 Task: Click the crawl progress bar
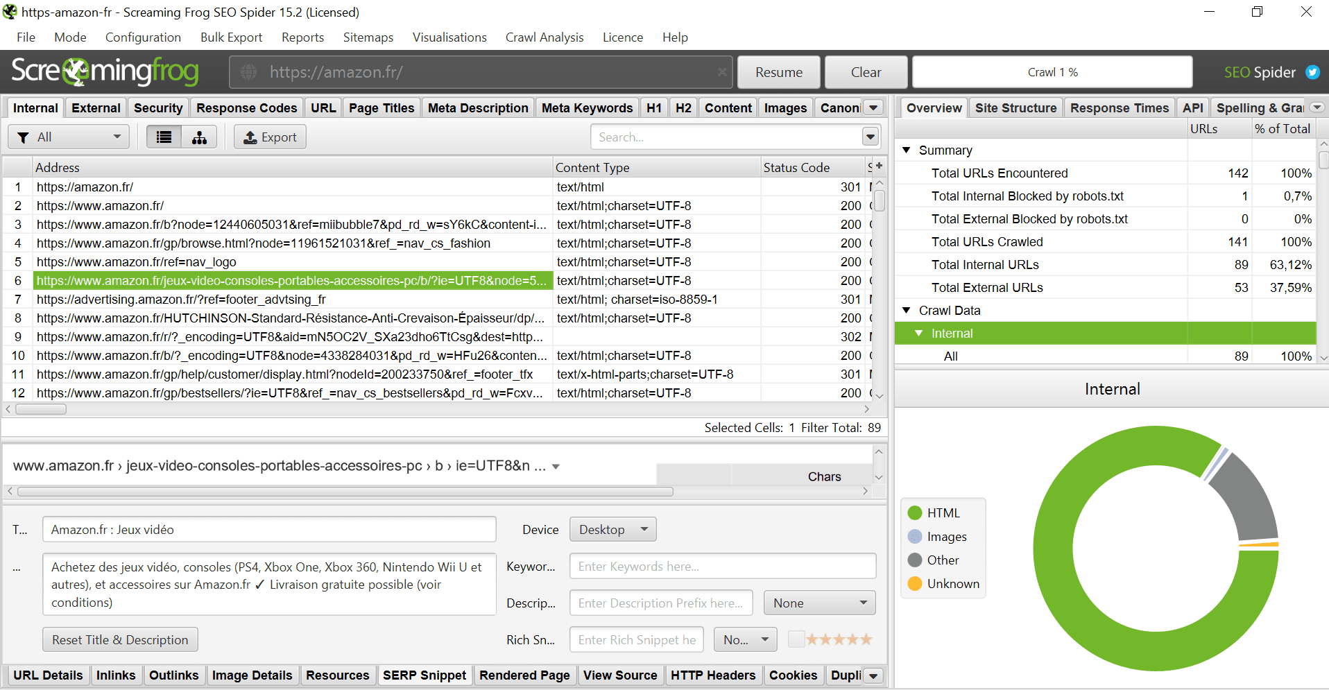[x=1052, y=72]
